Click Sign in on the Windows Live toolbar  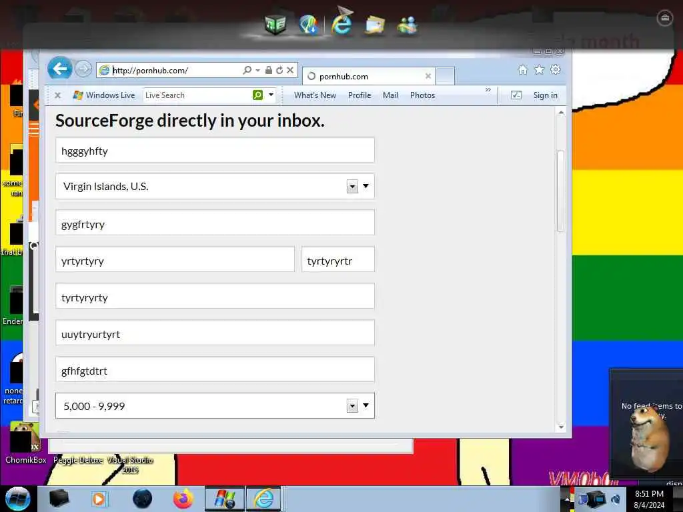[x=546, y=95]
